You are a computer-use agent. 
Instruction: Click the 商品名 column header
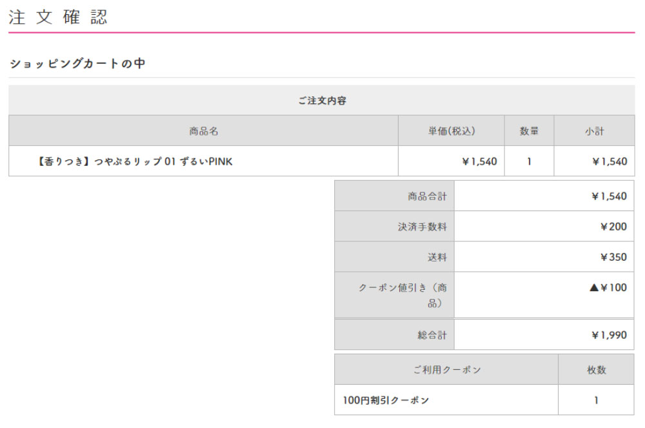pyautogui.click(x=204, y=131)
